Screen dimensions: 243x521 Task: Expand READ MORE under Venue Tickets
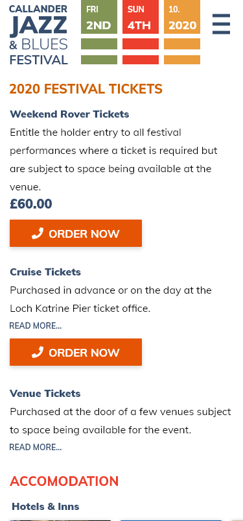tap(36, 447)
